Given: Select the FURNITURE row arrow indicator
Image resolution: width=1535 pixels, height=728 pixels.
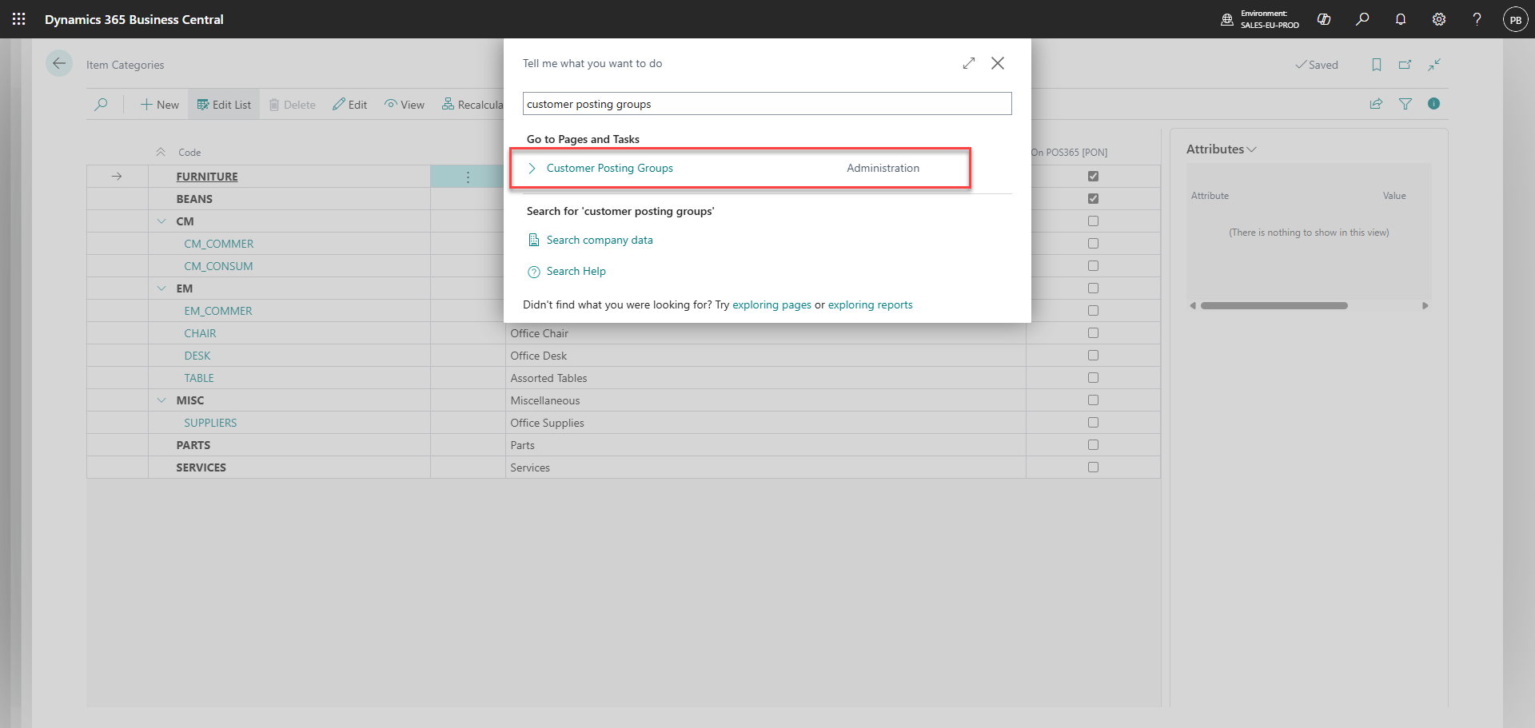Looking at the screenshot, I should [117, 177].
